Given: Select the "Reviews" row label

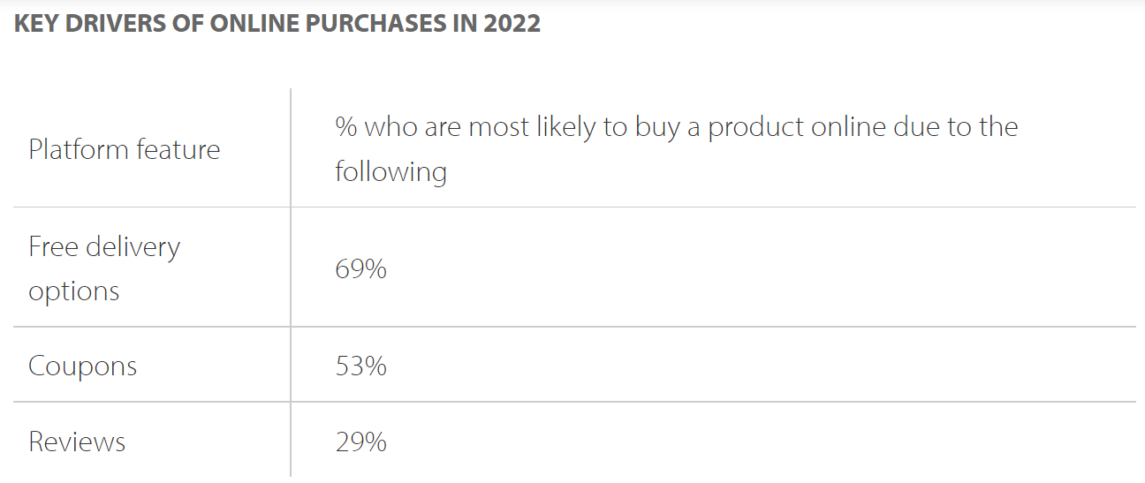Looking at the screenshot, I should tap(77, 441).
